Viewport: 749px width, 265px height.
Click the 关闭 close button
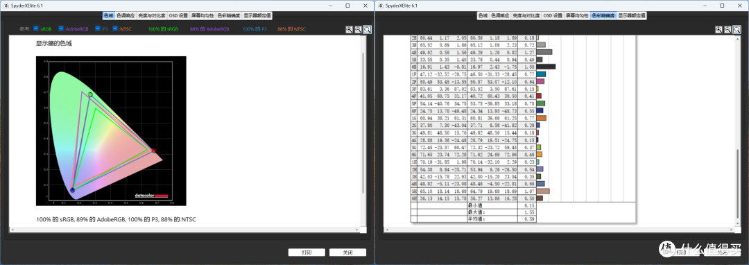(347, 252)
